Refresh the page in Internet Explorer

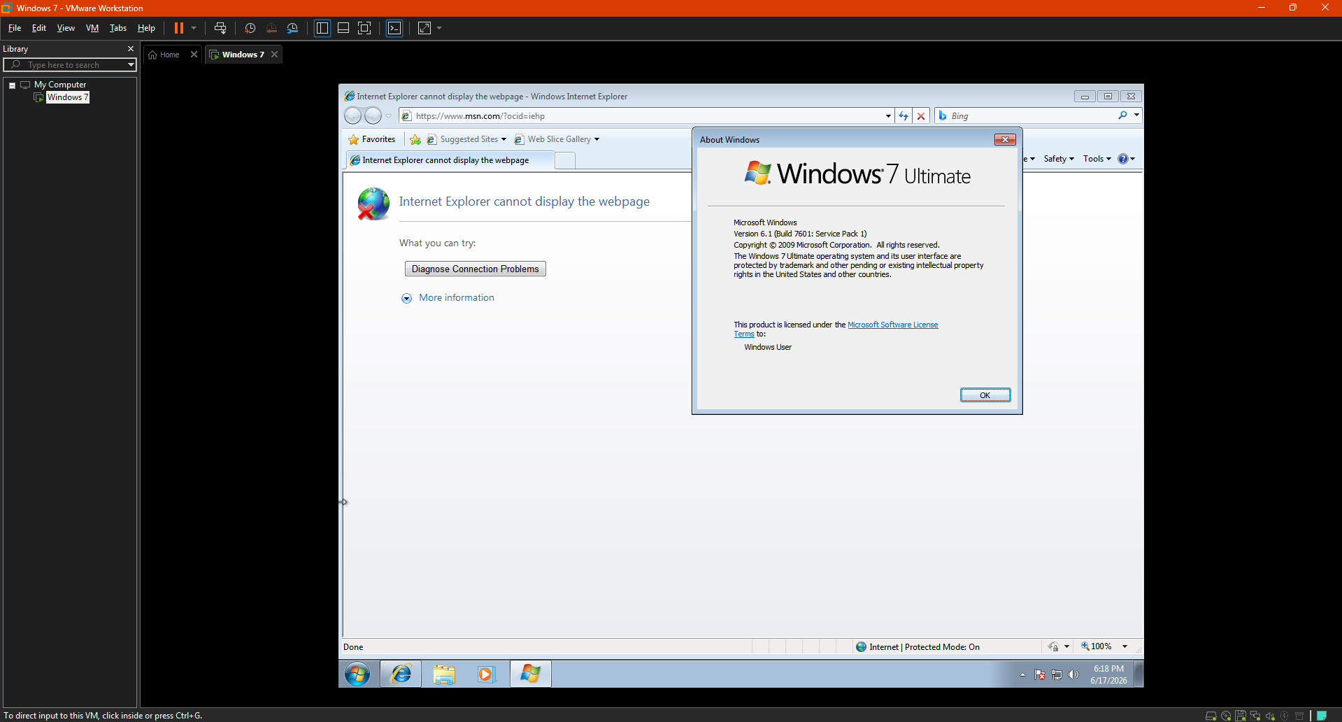coord(904,116)
